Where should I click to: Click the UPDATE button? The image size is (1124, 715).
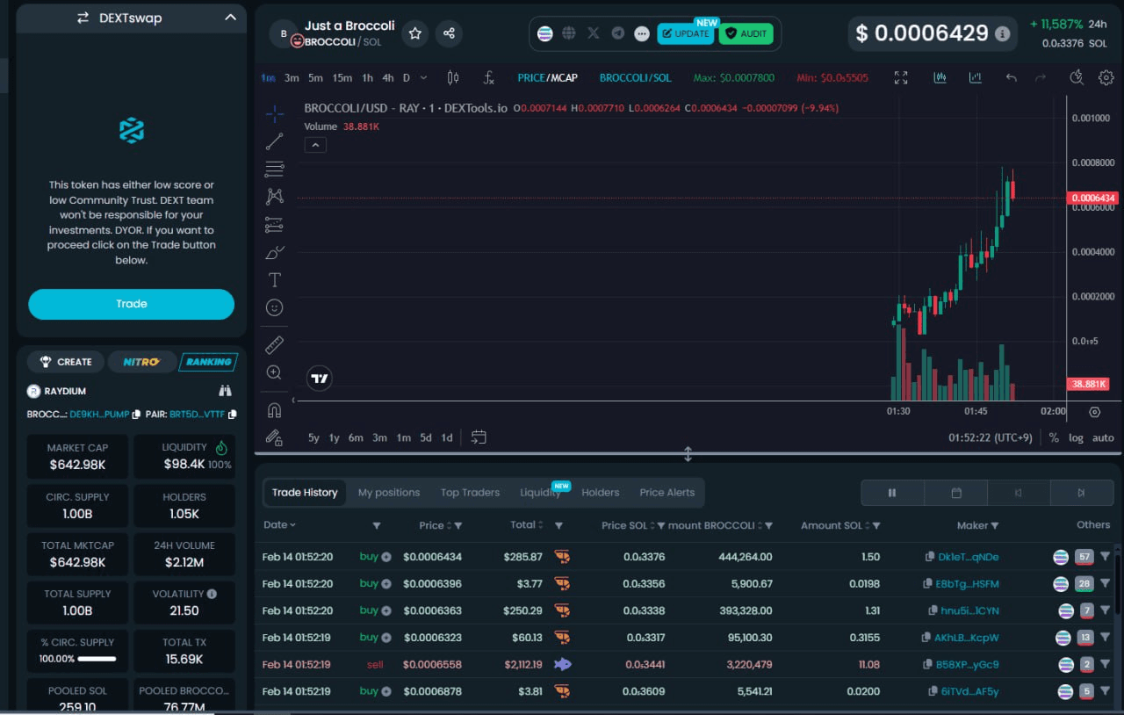click(x=685, y=33)
